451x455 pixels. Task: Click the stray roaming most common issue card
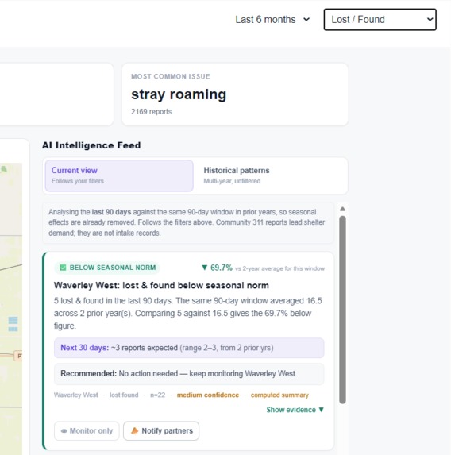235,94
